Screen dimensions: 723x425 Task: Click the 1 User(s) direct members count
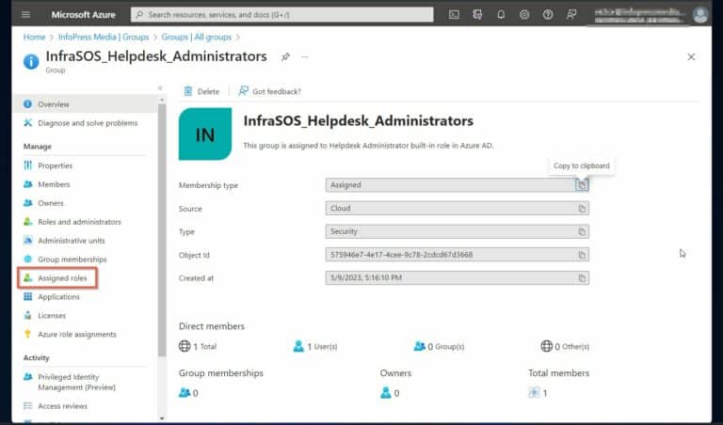(315, 346)
